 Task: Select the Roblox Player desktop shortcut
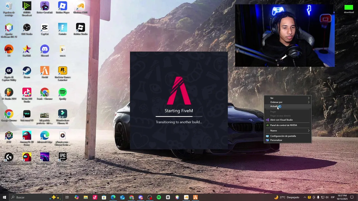tap(63, 8)
